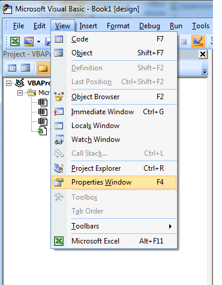Open the Format menu

[x=118, y=26]
